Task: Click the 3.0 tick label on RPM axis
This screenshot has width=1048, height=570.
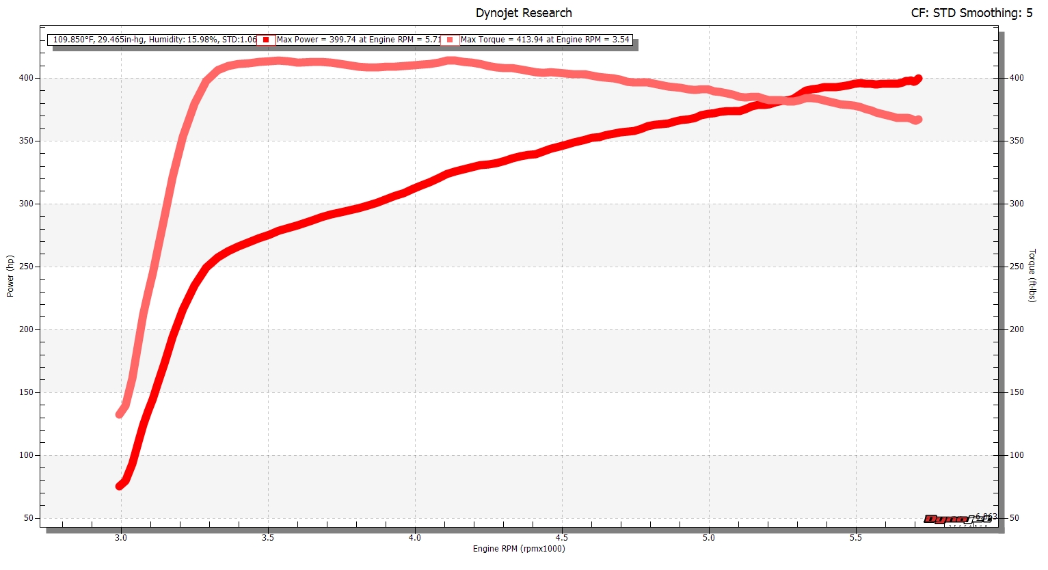Action: point(121,538)
